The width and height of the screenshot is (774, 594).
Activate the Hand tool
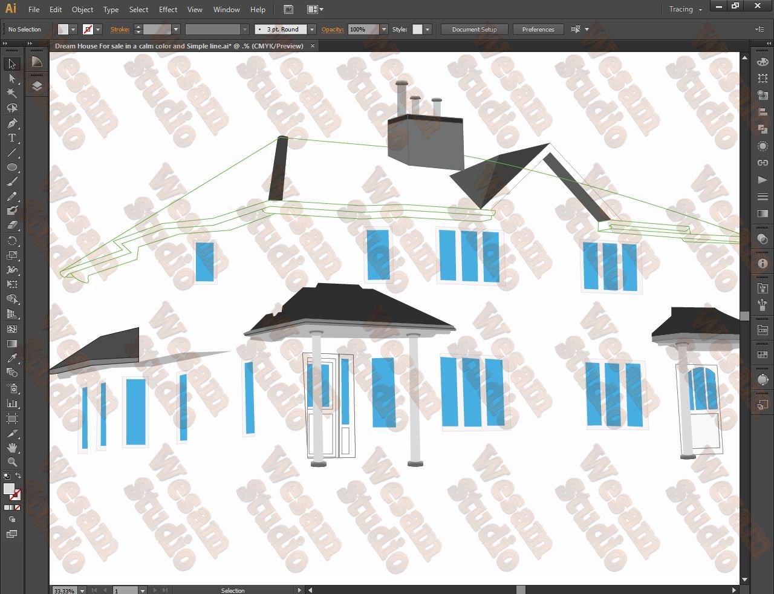point(12,448)
